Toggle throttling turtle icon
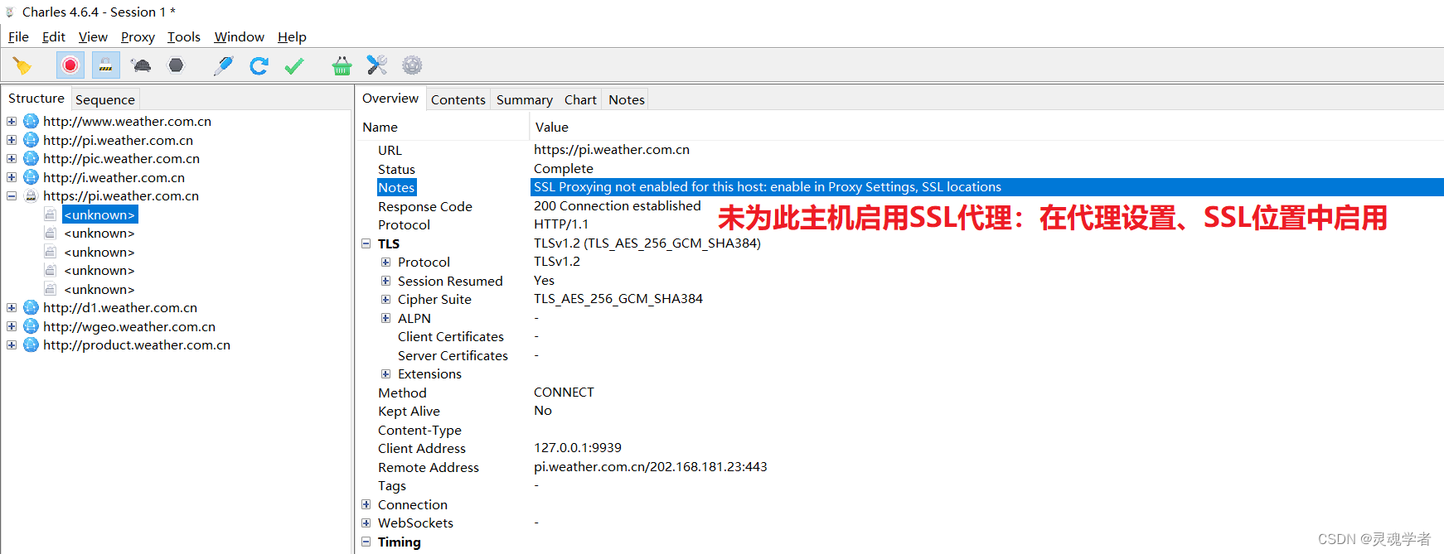Screen dimensions: 1444x554 coord(141,65)
